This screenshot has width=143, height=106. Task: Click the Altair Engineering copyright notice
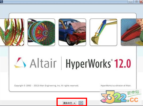tap(46, 86)
